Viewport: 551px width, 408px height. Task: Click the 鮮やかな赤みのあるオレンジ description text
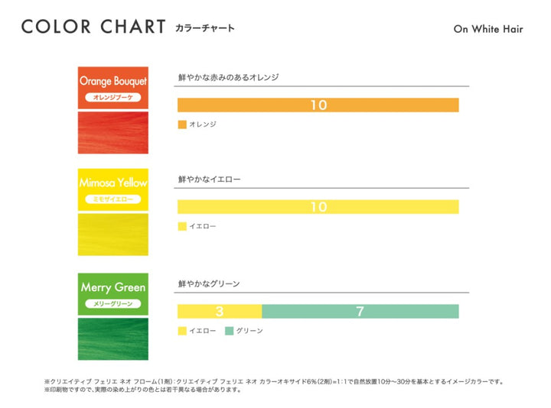point(228,77)
